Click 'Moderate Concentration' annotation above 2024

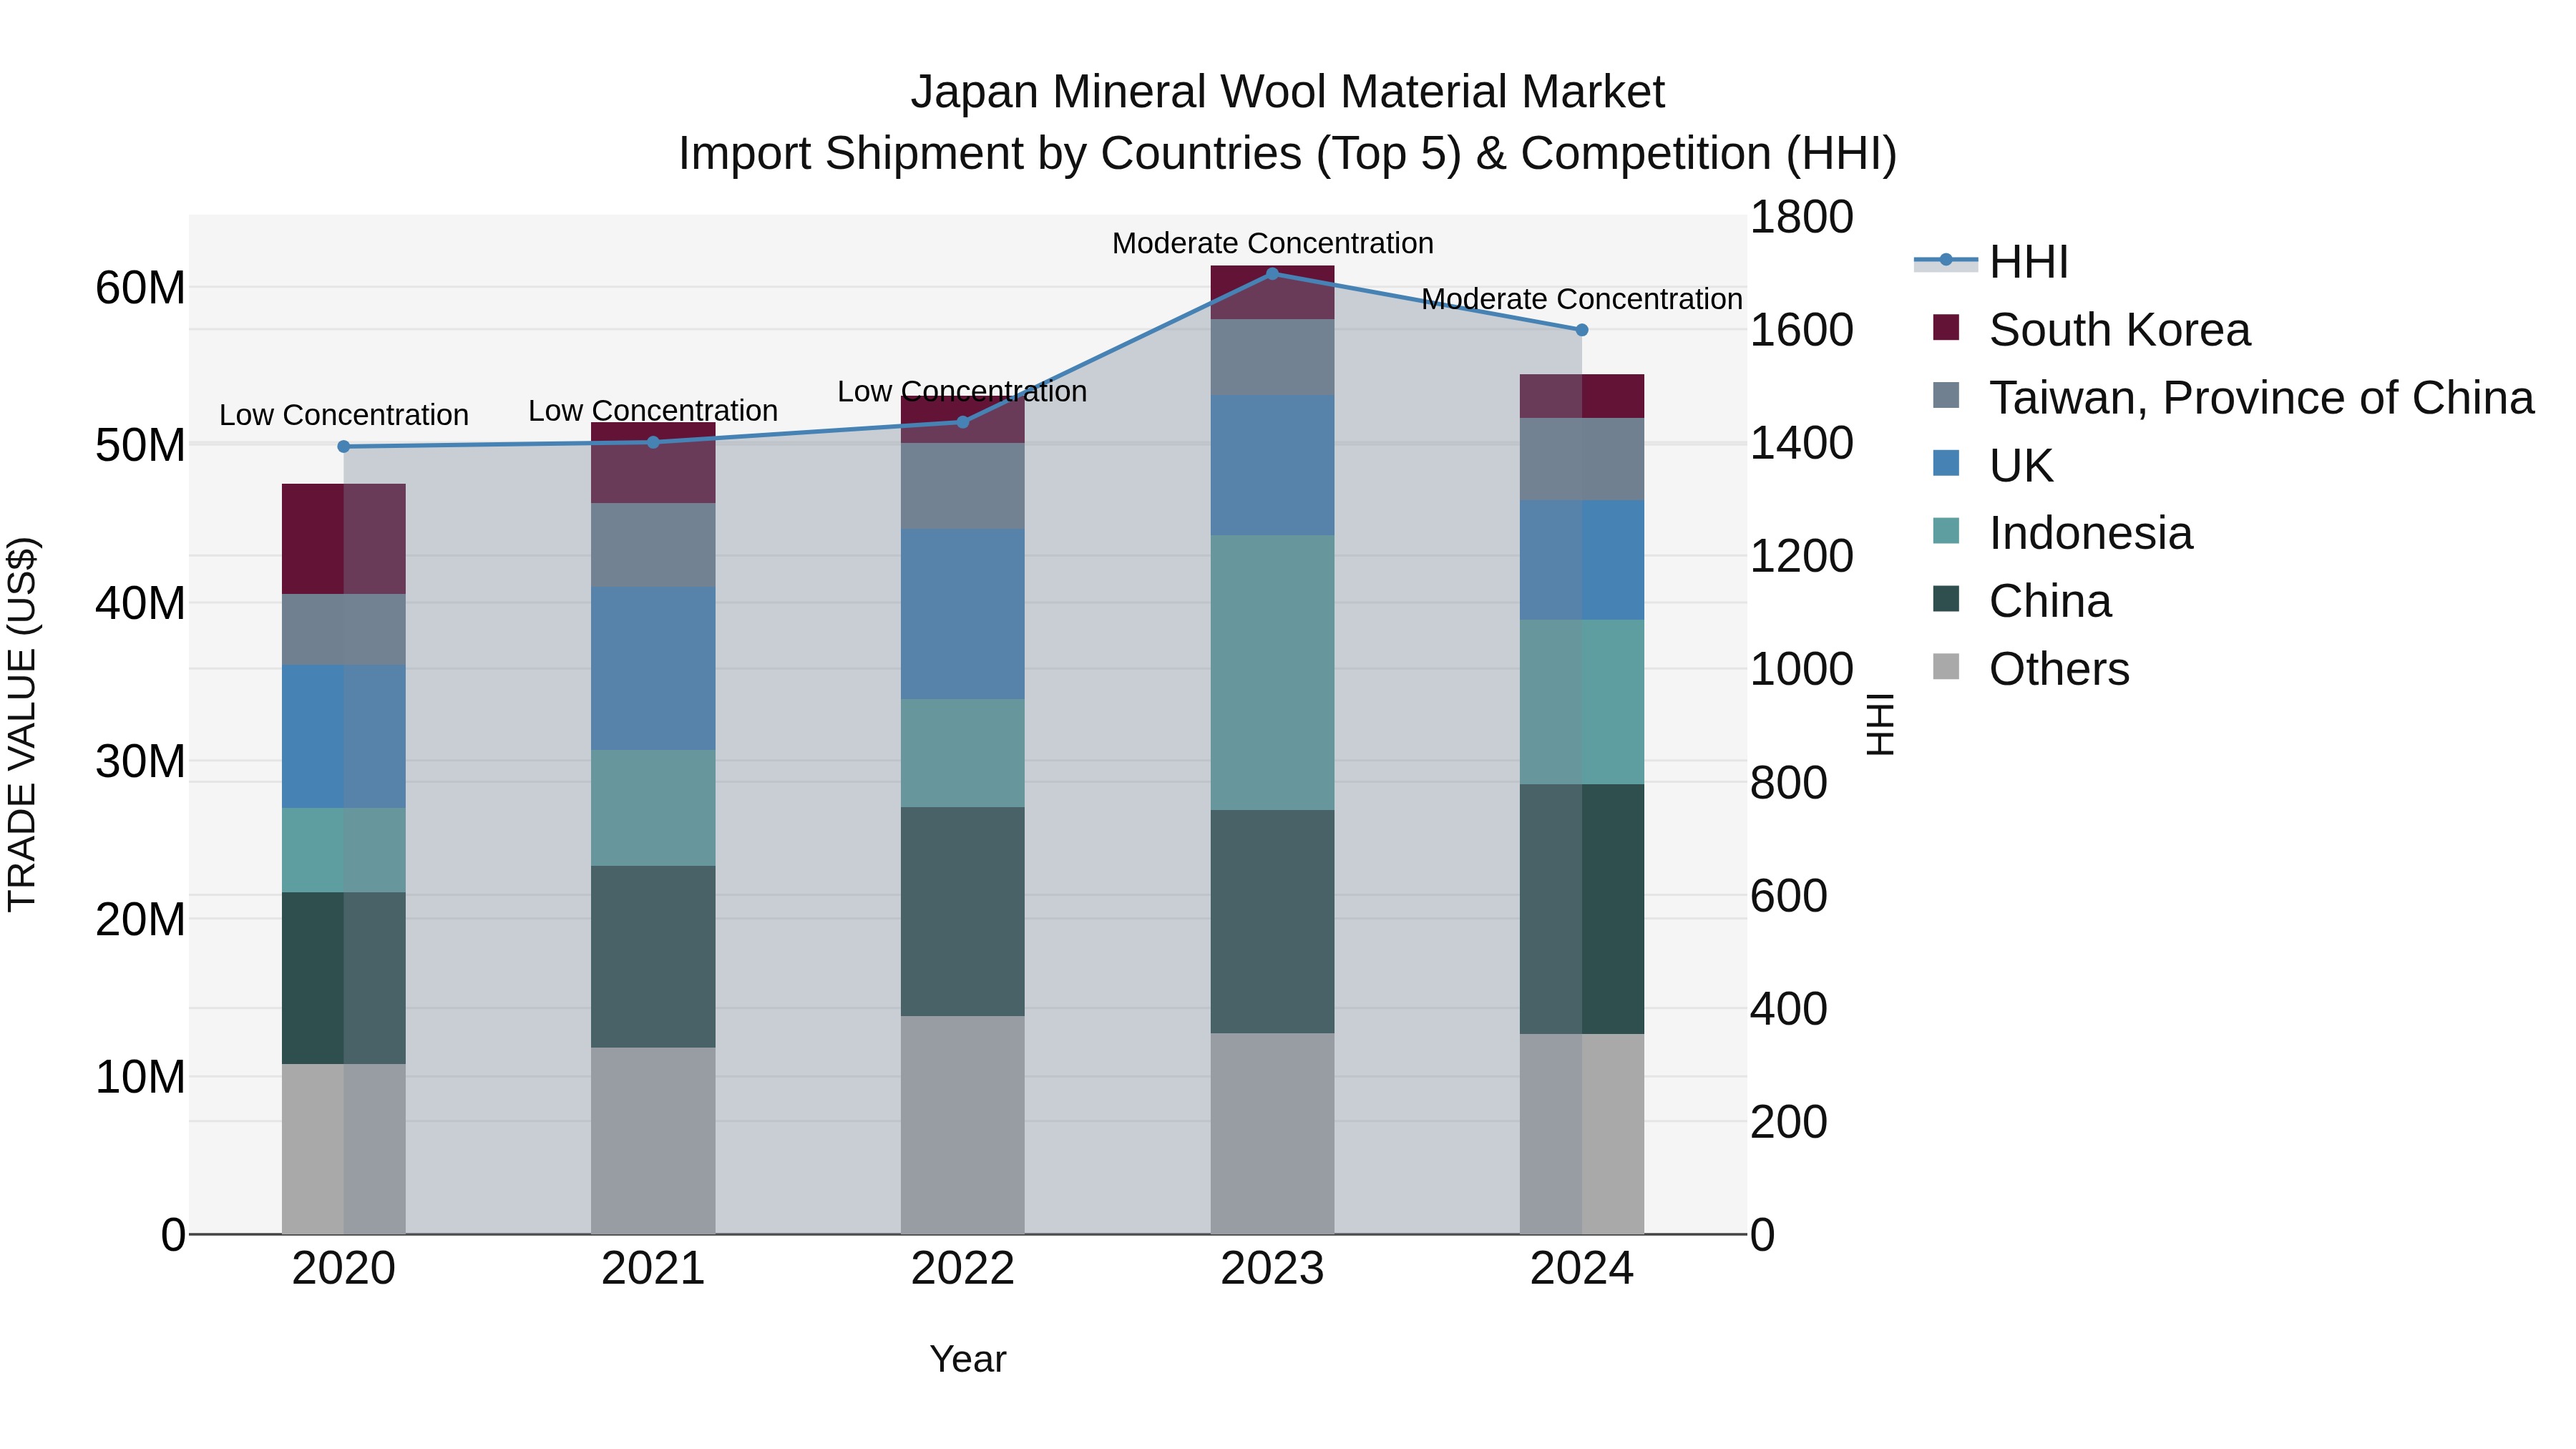pos(1582,299)
